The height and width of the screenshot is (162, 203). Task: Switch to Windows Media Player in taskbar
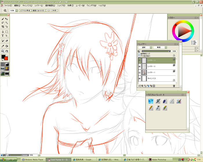pos(32,160)
